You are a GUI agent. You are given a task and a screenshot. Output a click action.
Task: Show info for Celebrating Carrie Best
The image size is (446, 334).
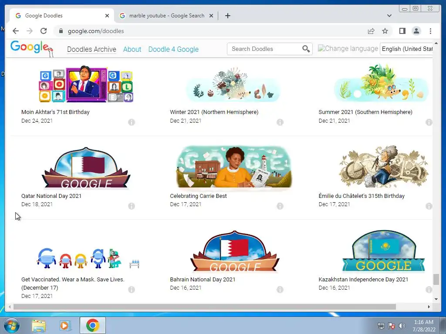[280, 206]
